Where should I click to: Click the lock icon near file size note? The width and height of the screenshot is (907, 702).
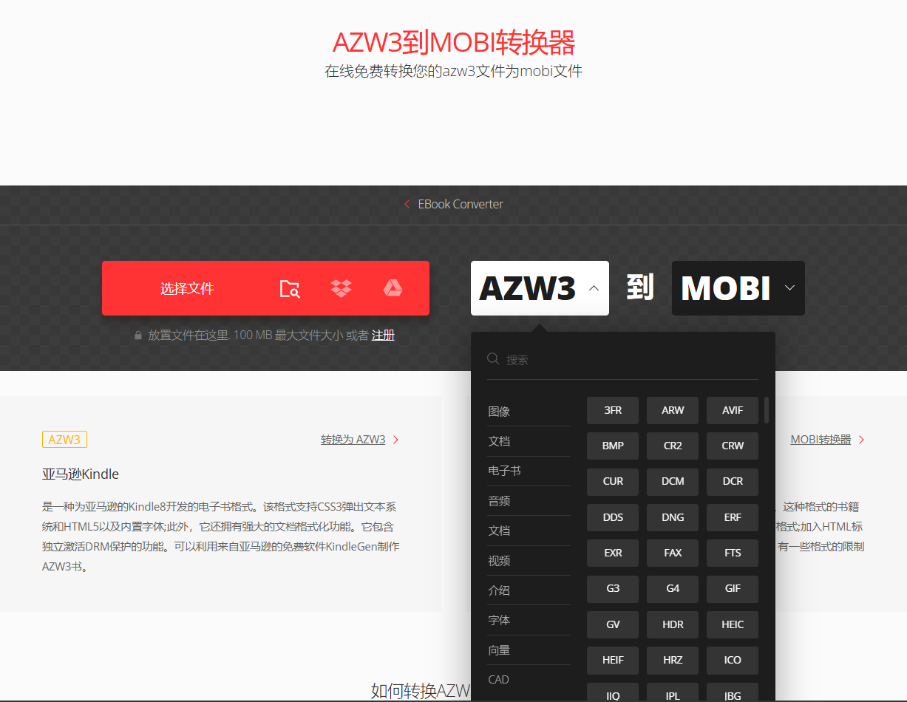tap(137, 335)
